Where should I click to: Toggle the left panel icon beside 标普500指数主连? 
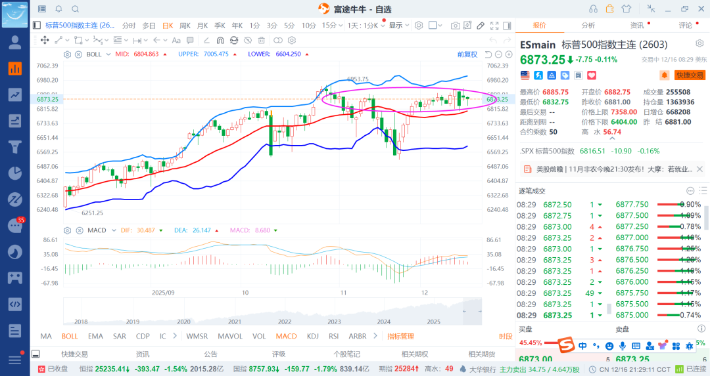point(37,26)
